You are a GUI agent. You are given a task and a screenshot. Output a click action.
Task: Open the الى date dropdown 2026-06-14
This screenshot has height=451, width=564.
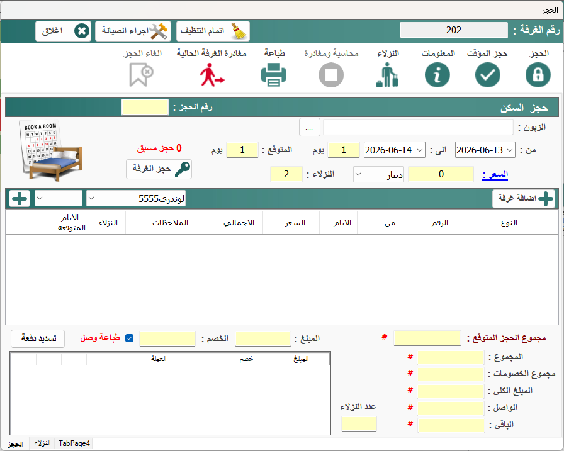point(420,150)
